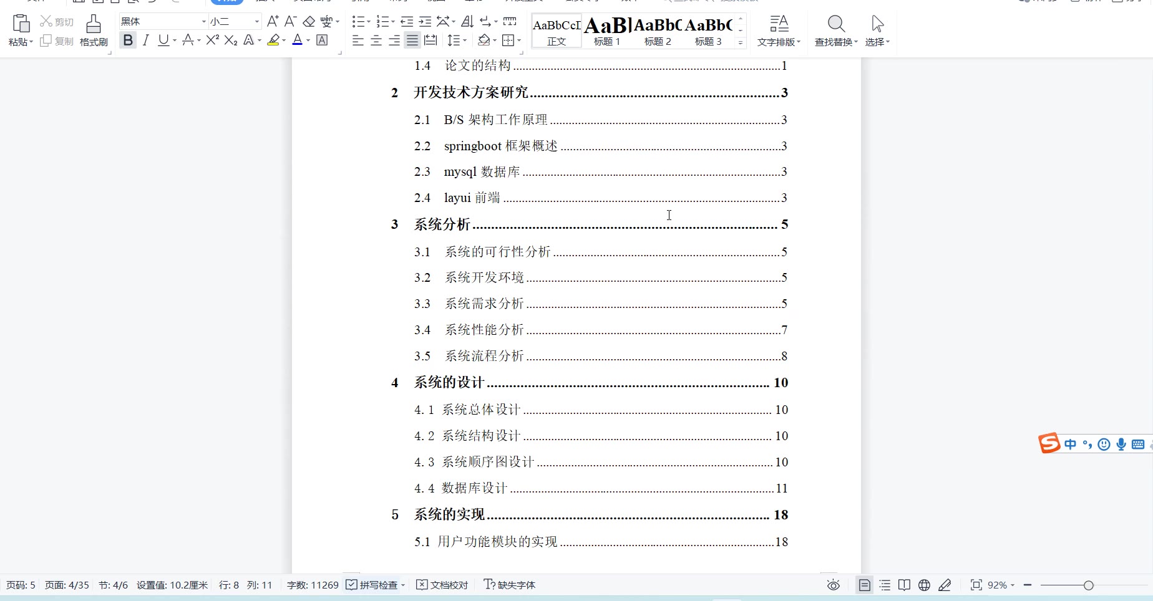Clear formatting with the eraser icon
The image size is (1153, 601).
[x=309, y=21]
